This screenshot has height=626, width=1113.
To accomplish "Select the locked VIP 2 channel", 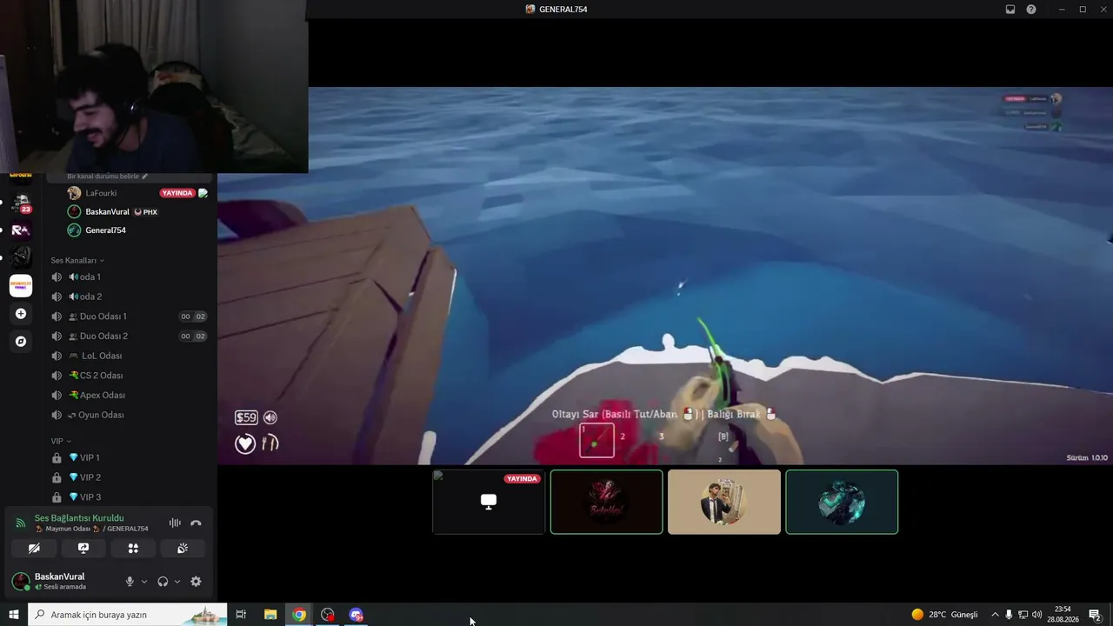I will [129, 477].
